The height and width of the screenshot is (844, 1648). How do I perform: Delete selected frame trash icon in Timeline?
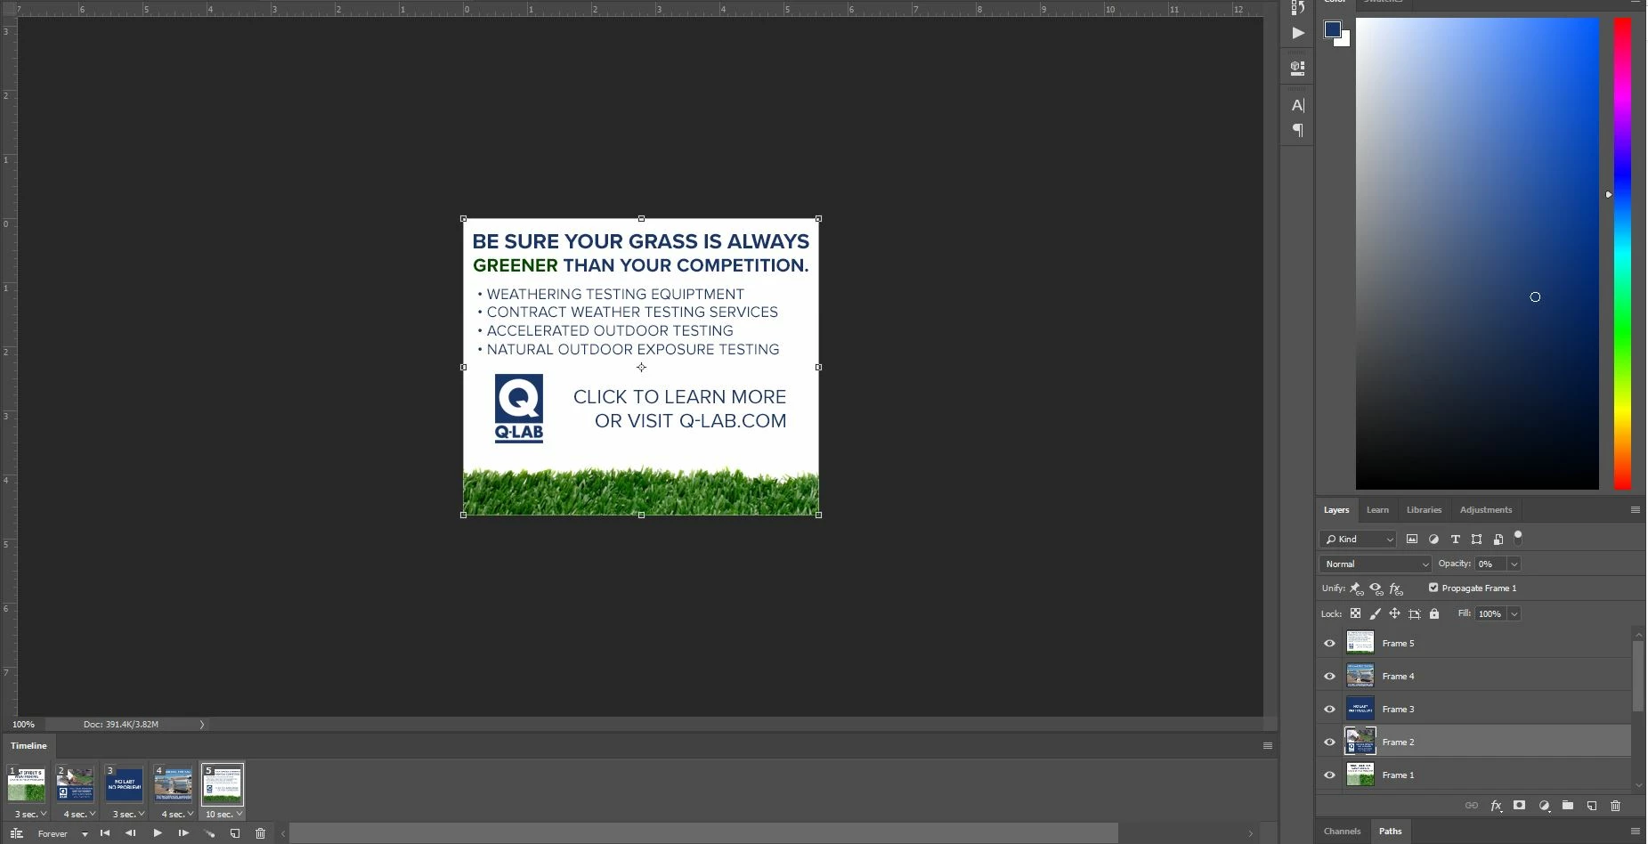pos(261,834)
